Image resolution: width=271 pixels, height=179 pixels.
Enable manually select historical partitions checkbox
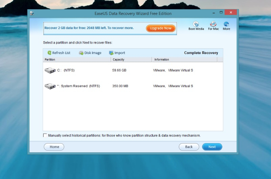point(45,135)
